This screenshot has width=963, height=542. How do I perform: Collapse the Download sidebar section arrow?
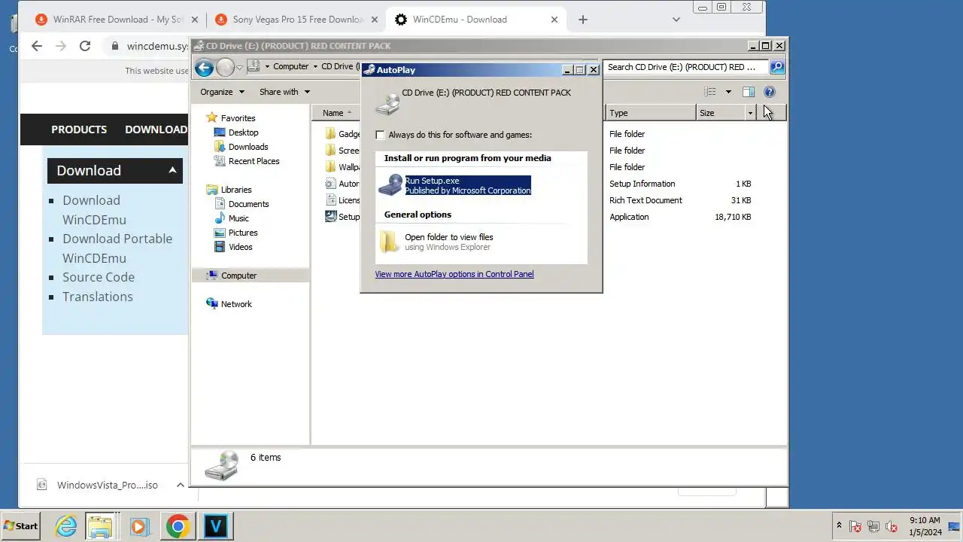click(172, 170)
